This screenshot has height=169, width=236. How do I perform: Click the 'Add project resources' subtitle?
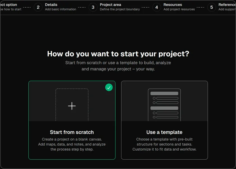coord(179,9)
